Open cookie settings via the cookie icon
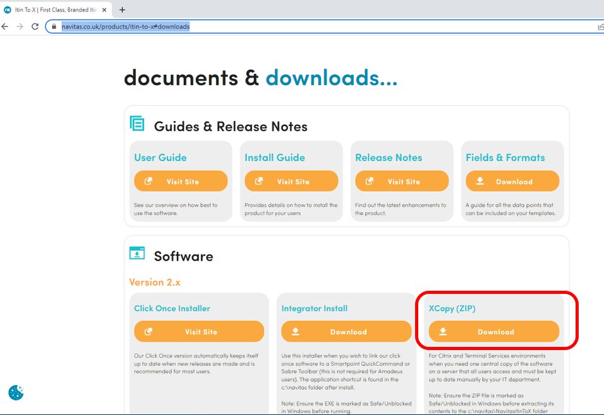 pos(16,393)
